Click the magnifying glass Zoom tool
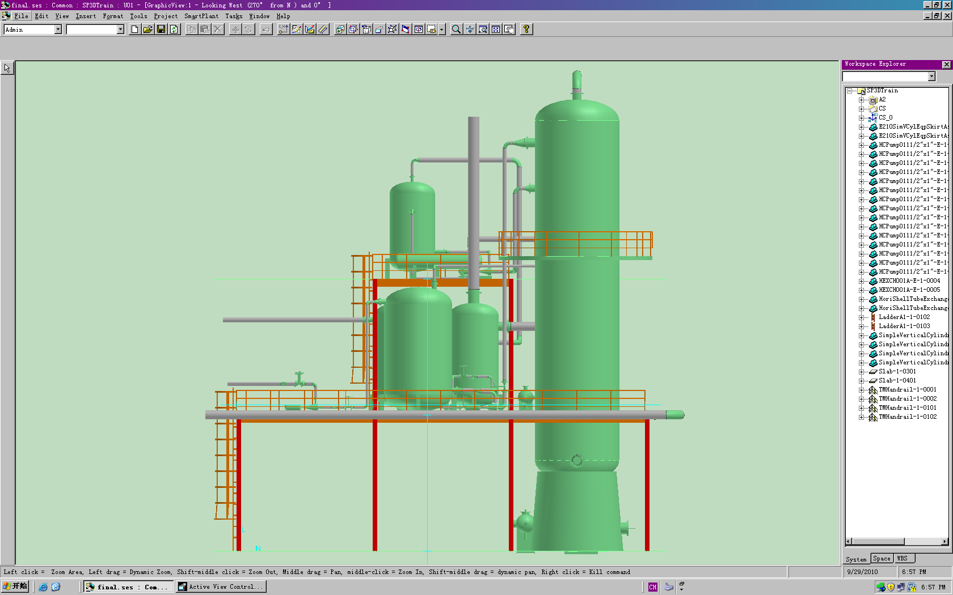 (456, 29)
